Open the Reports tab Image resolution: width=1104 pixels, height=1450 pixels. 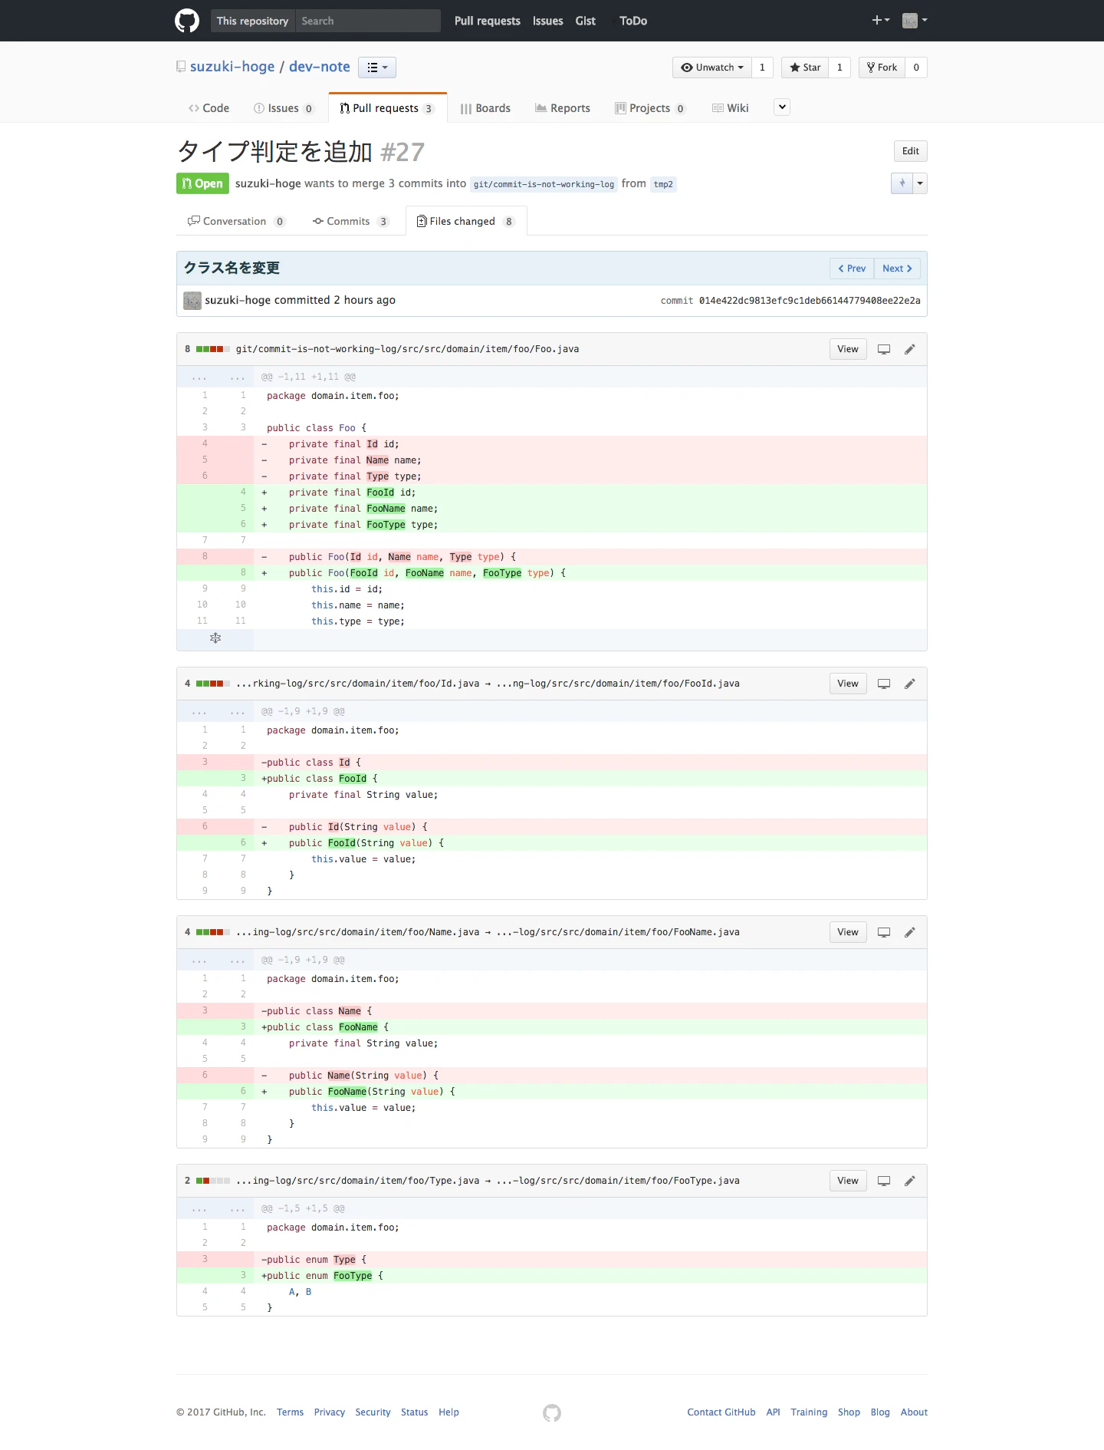pos(563,108)
